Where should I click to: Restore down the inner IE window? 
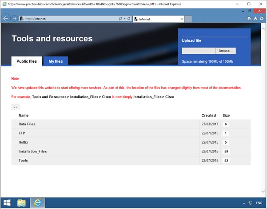pyautogui.click(x=250, y=11)
